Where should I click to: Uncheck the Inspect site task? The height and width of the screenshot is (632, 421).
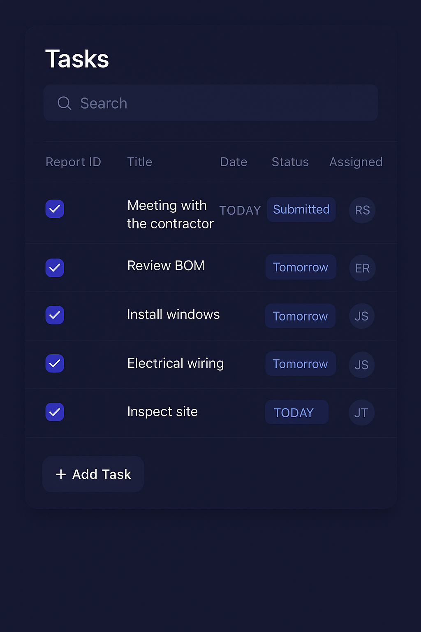click(55, 412)
